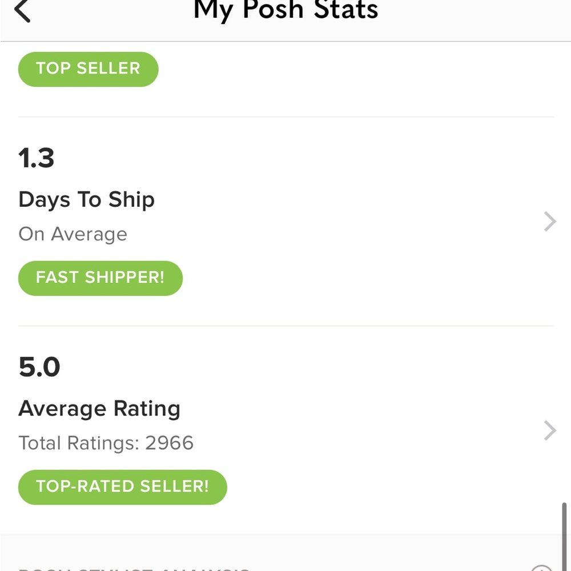This screenshot has height=571, width=571.
Task: Tap the TOP SELLER badge
Action: pyautogui.click(x=88, y=69)
